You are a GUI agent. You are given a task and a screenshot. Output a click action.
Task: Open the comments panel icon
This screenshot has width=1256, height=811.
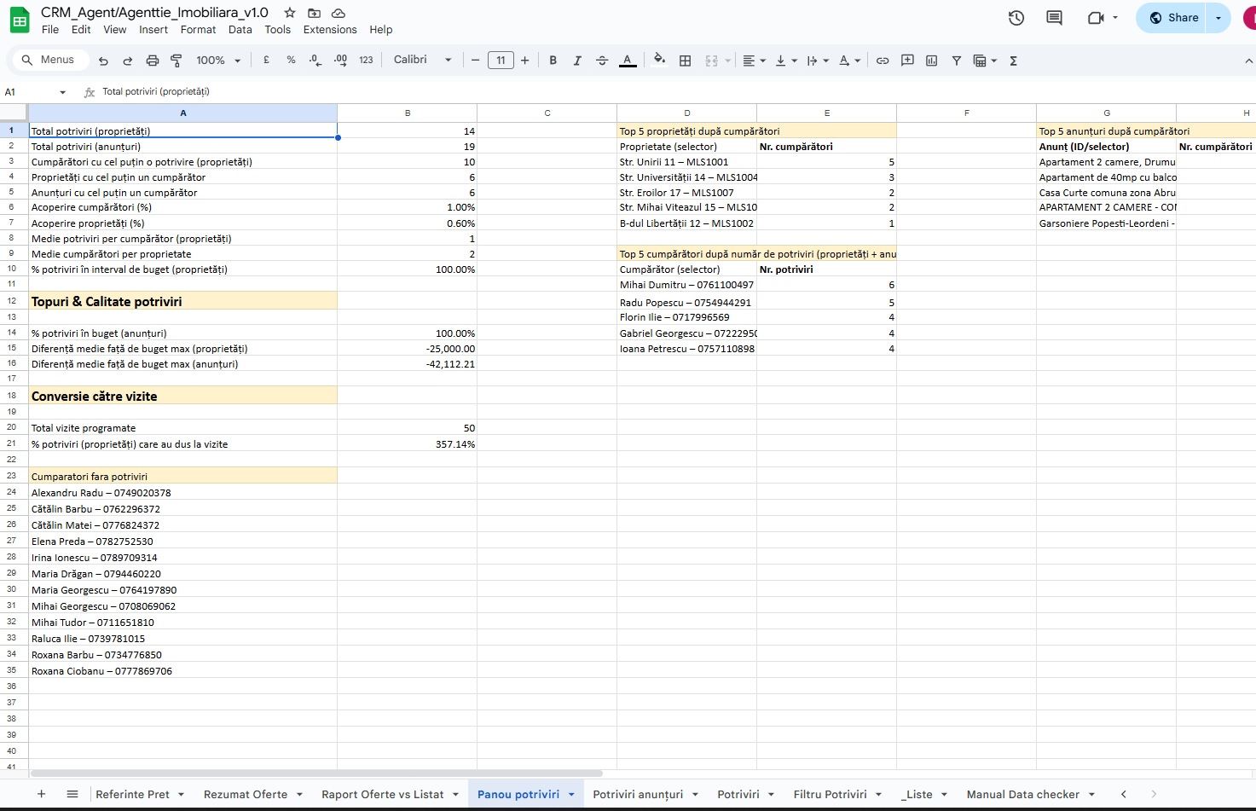coord(1054,18)
